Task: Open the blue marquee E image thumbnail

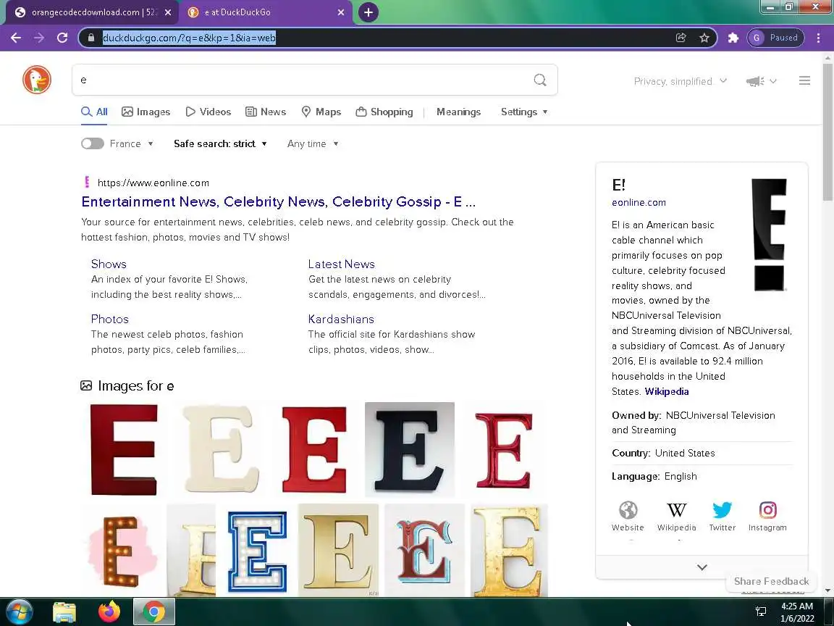Action: (257, 551)
